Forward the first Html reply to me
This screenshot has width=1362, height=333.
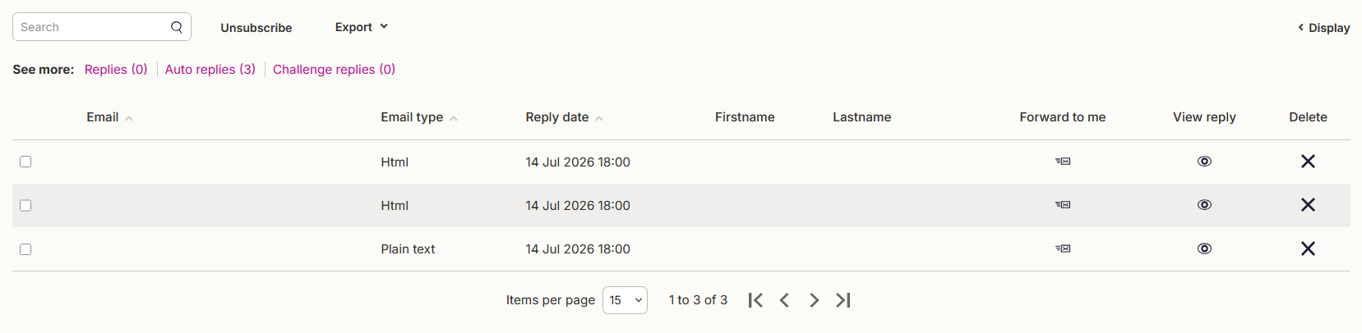tap(1063, 162)
